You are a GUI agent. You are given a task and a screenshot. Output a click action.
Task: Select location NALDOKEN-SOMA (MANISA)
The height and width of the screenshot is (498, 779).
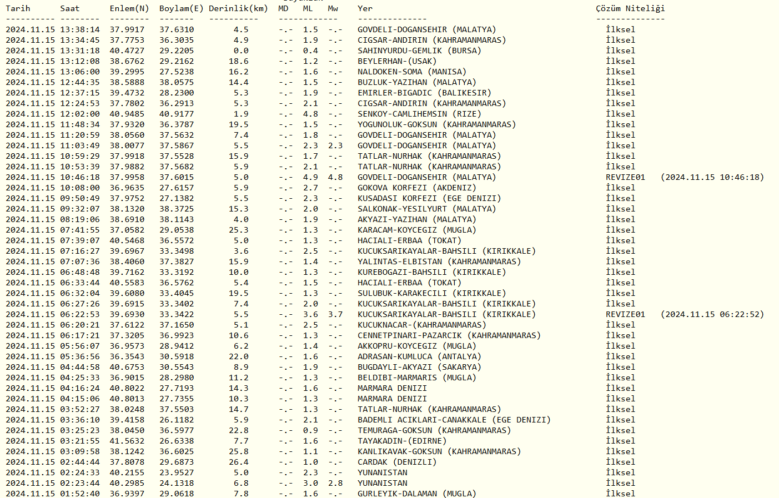coord(412,72)
